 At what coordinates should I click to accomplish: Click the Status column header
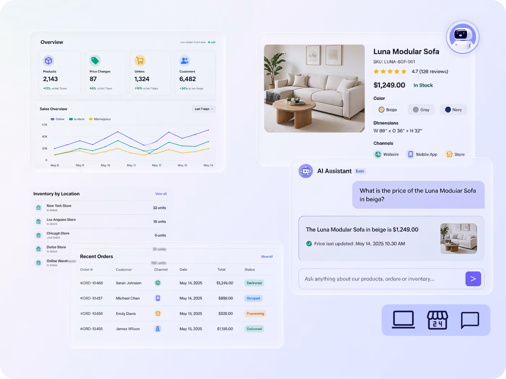point(250,270)
